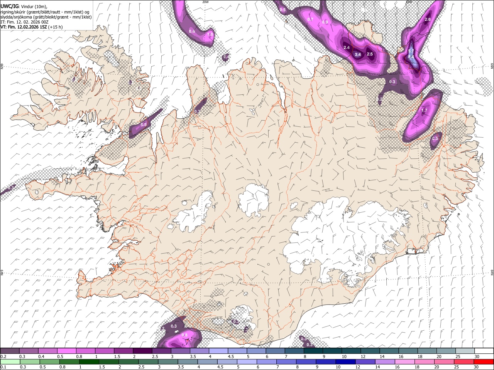This screenshot has height=370, width=494.
Task: Click the 'VT: Fim. 12.02.2026 15Z (+15 h)' line
Action: pos(31,27)
